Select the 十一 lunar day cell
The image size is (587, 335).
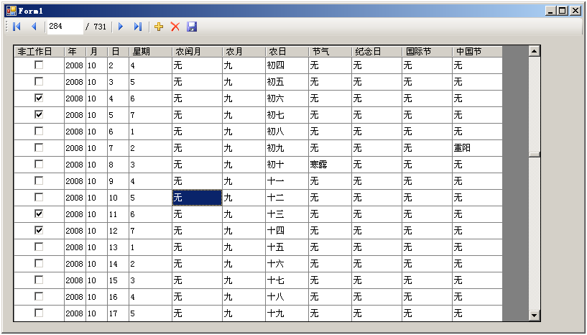point(287,181)
